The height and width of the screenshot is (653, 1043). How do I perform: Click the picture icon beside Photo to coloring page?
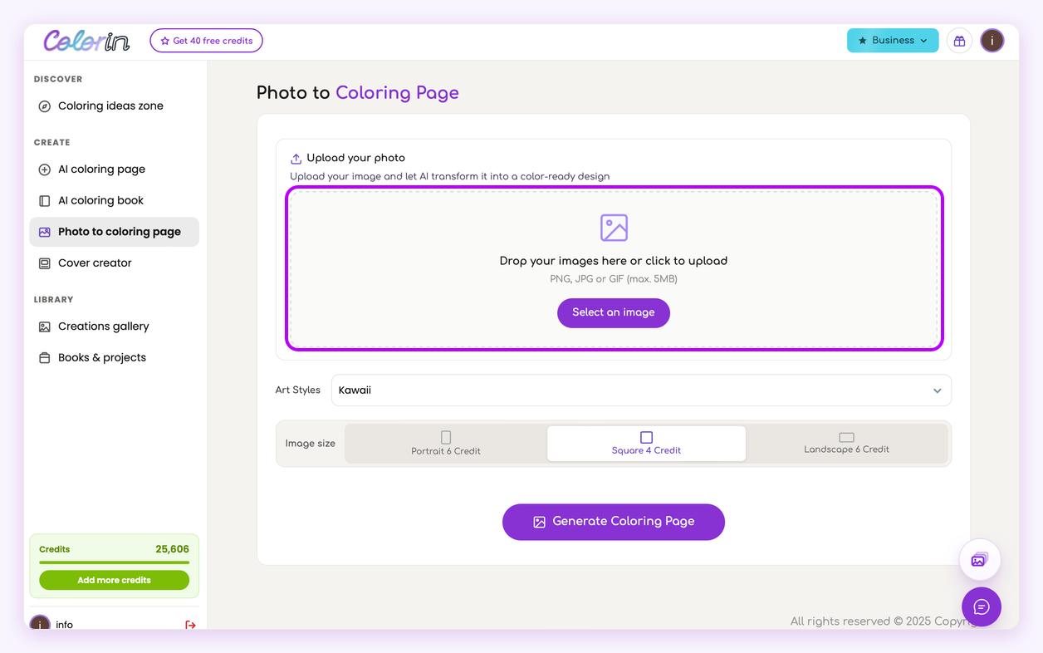coord(45,233)
